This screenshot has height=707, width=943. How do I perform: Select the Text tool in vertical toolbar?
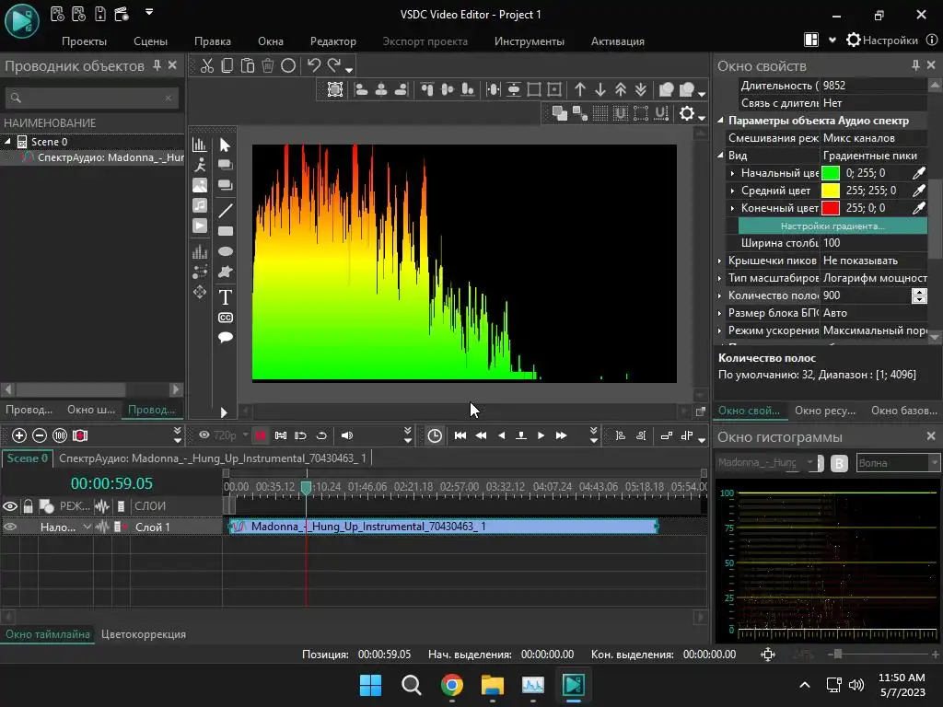click(x=225, y=297)
